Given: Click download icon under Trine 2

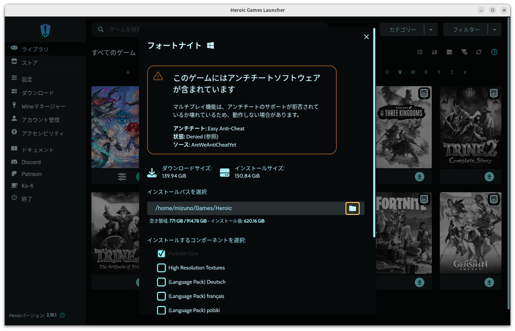Looking at the screenshot, I should pyautogui.click(x=489, y=177).
